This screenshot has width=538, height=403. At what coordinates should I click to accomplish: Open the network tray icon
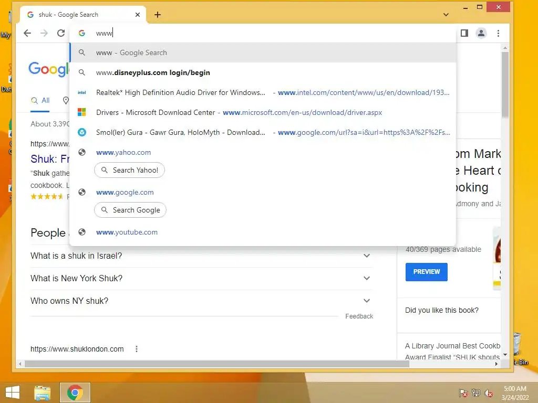tap(476, 393)
